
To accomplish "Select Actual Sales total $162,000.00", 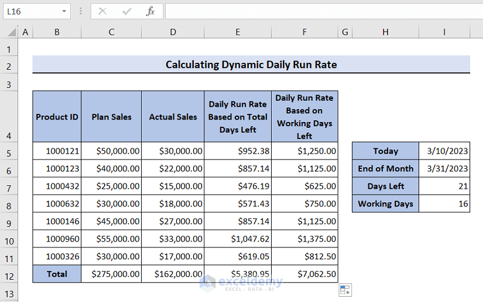I will click(x=173, y=274).
